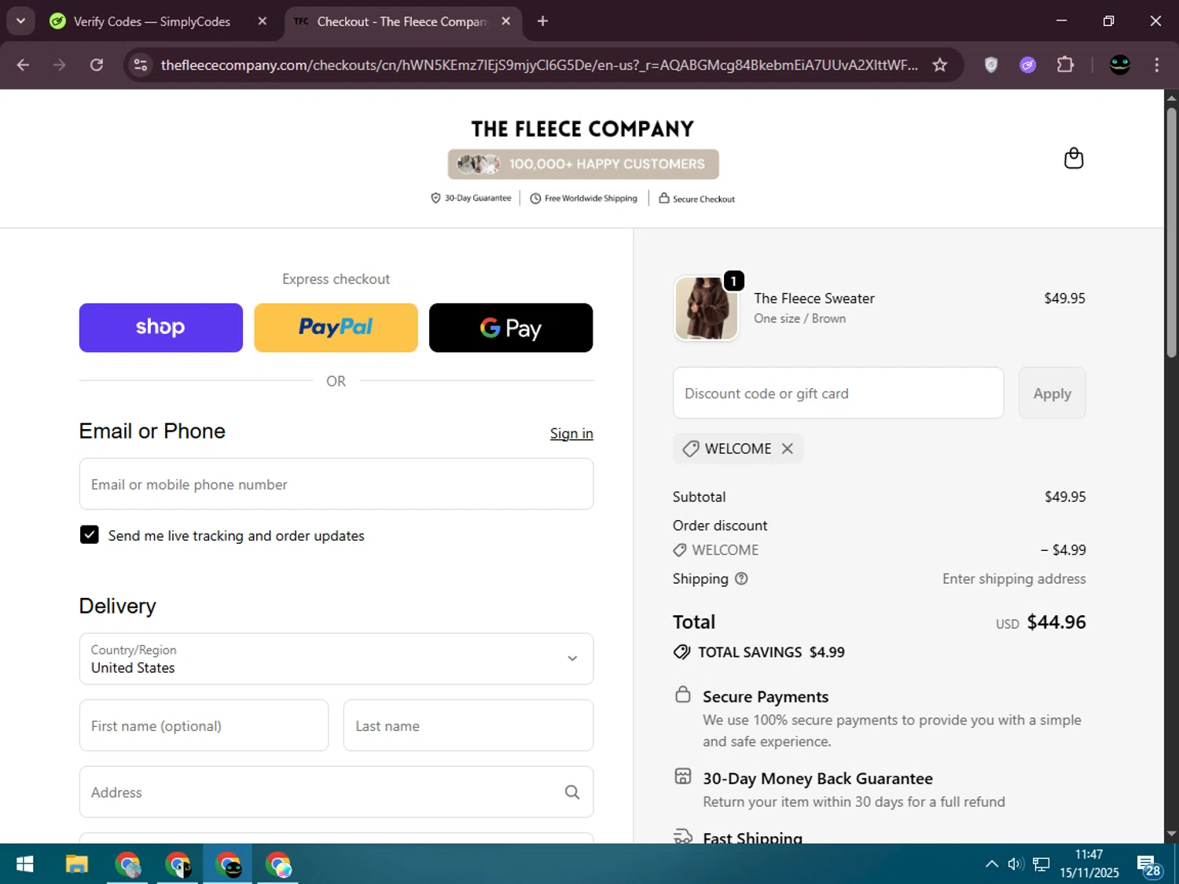
Task: Pay with PayPal express button
Action: (336, 328)
